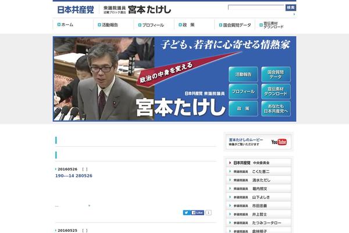Click the 日本共産党 logo in header
Screen dimensions: 349x233
coord(76,9)
